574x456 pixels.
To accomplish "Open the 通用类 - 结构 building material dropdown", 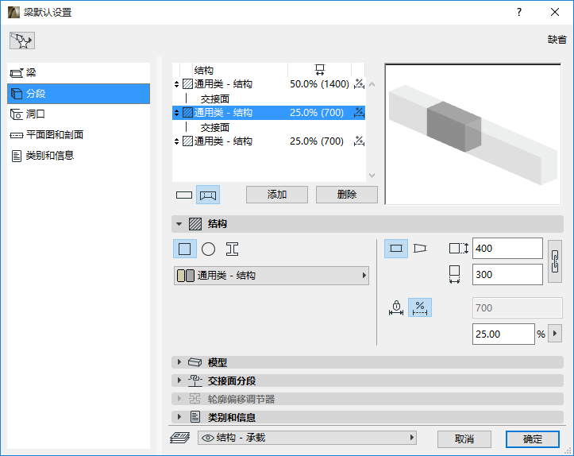I will 272,276.
